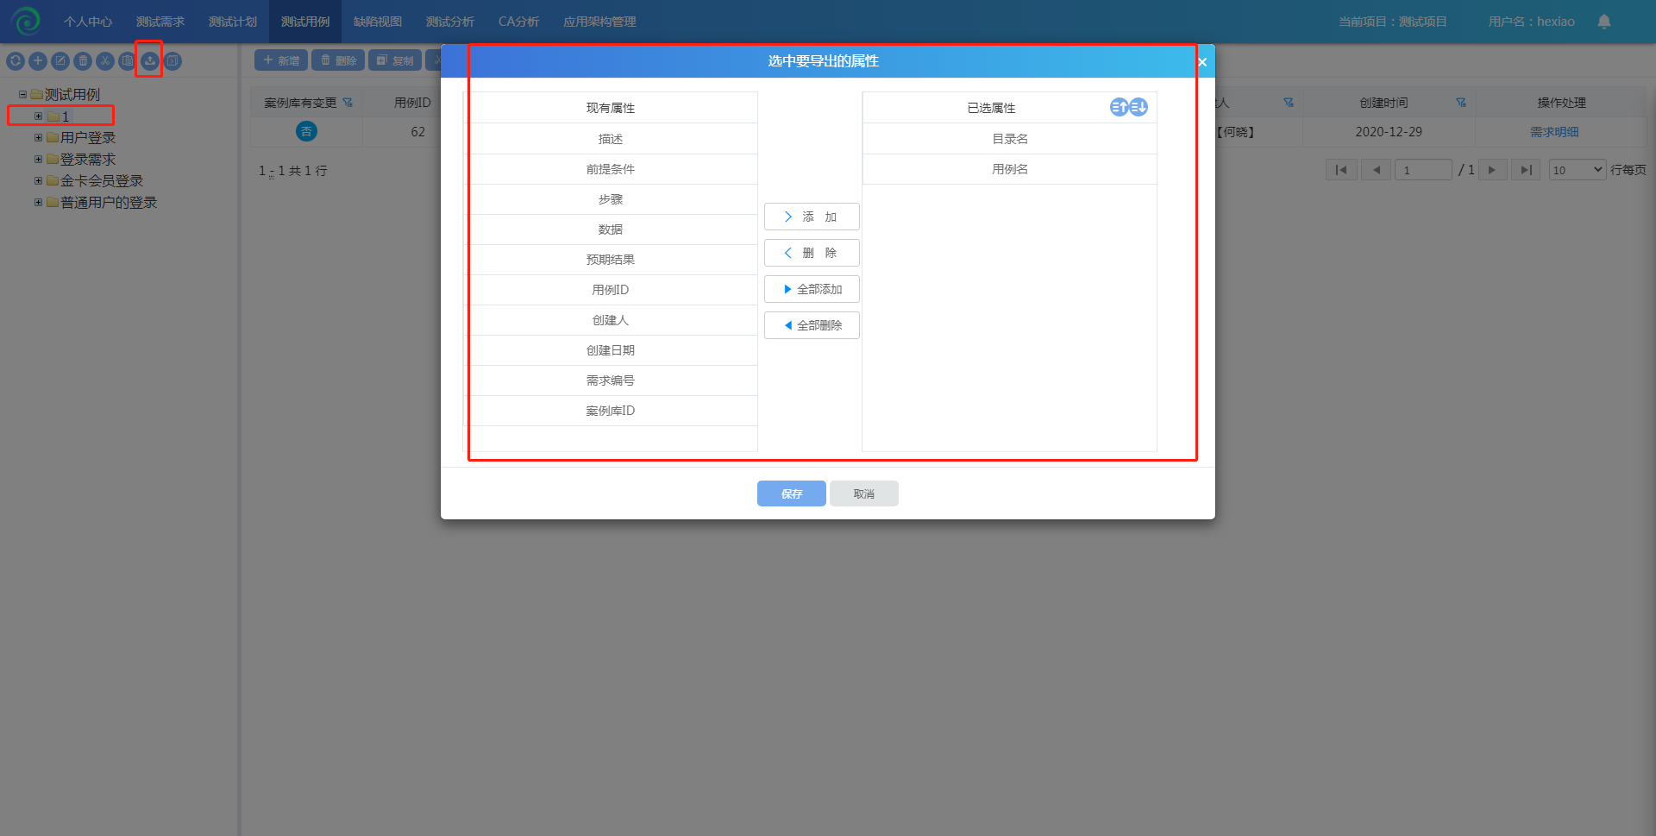Collapse the 测试用例 root tree node
This screenshot has height=836, width=1656.
(x=22, y=95)
